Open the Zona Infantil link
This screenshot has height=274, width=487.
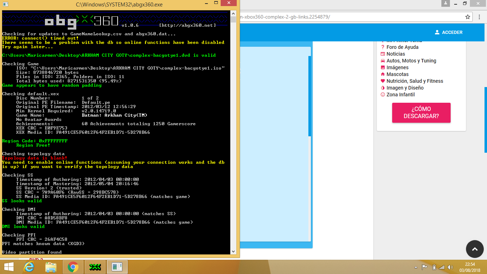click(x=401, y=95)
